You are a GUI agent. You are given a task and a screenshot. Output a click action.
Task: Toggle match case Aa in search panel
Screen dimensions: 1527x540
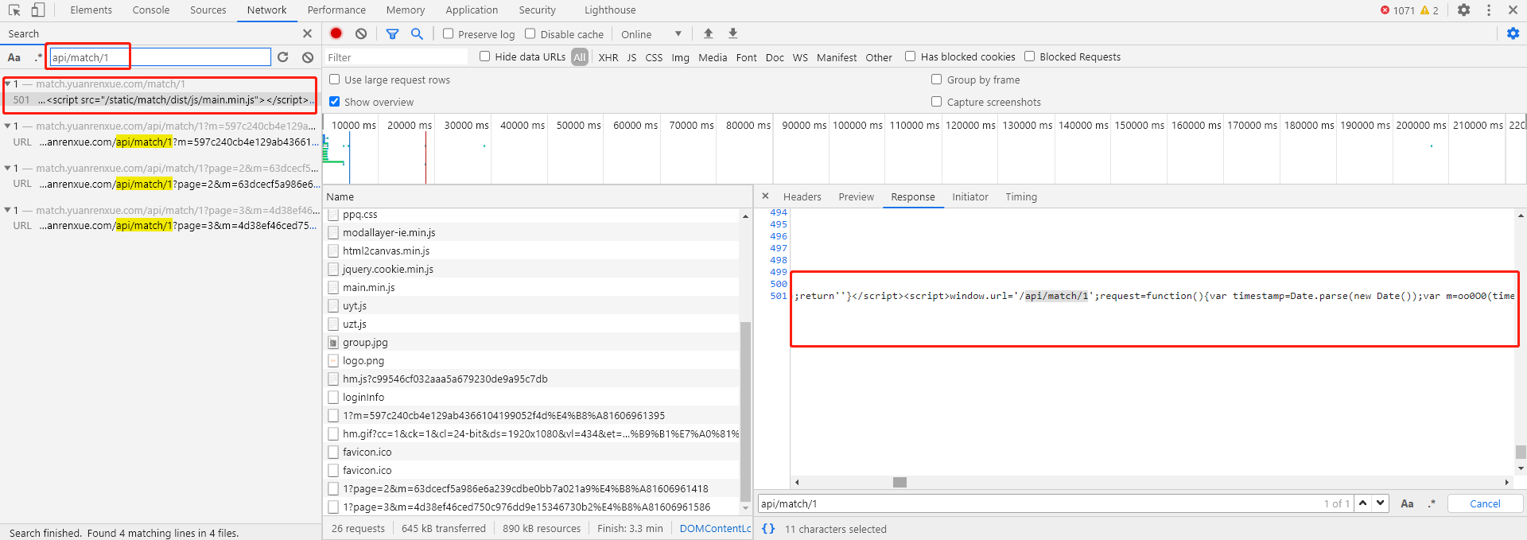point(14,57)
